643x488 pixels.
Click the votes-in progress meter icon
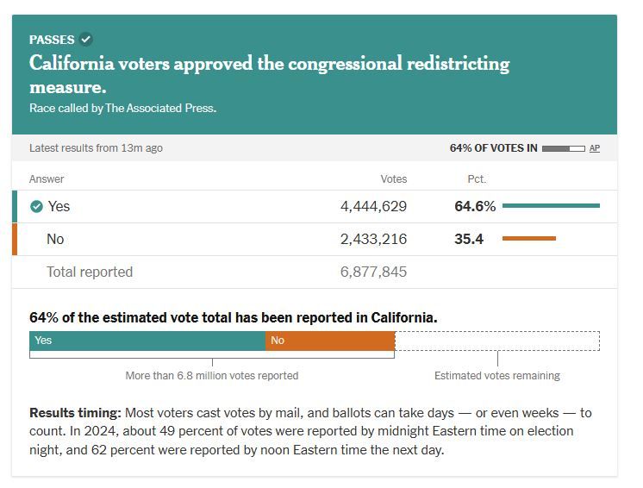coord(564,148)
